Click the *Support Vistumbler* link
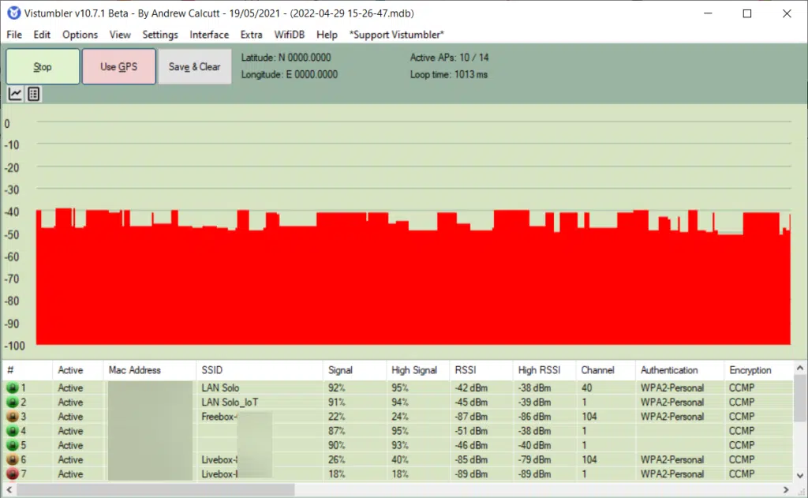This screenshot has width=808, height=498. click(397, 35)
